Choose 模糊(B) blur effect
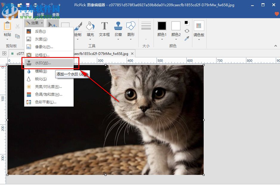This screenshot has height=185, width=280. coord(49,71)
